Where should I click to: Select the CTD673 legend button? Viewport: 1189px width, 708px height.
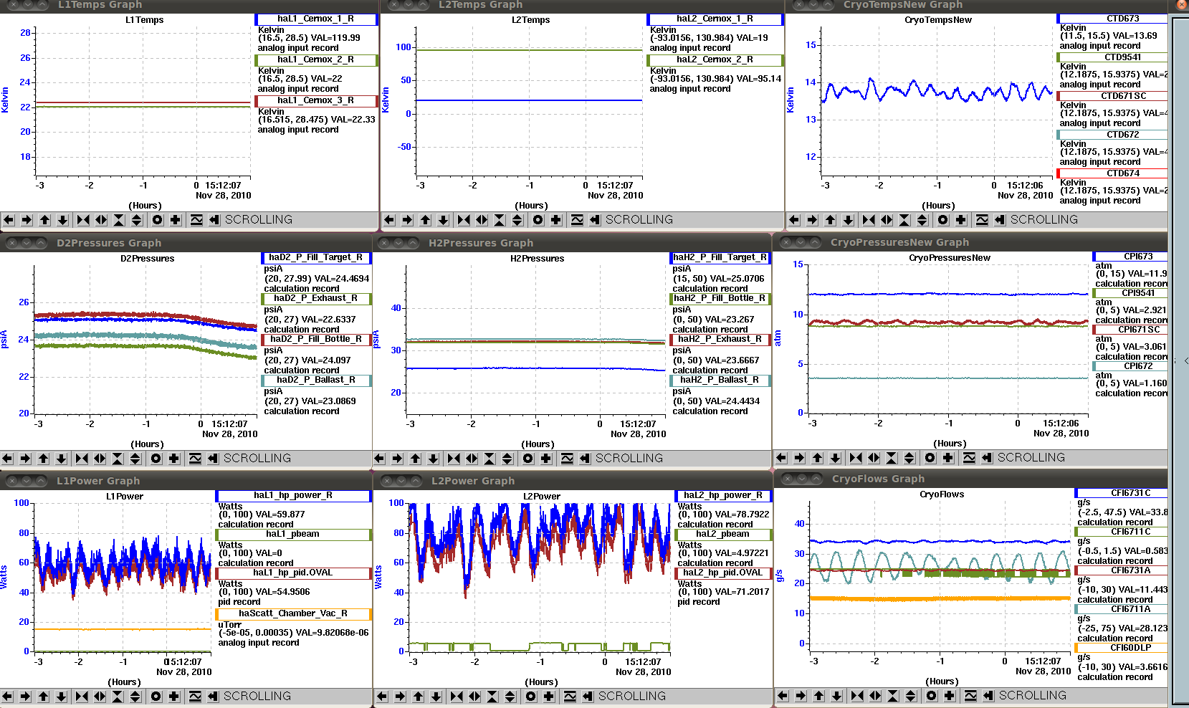(x=1112, y=19)
